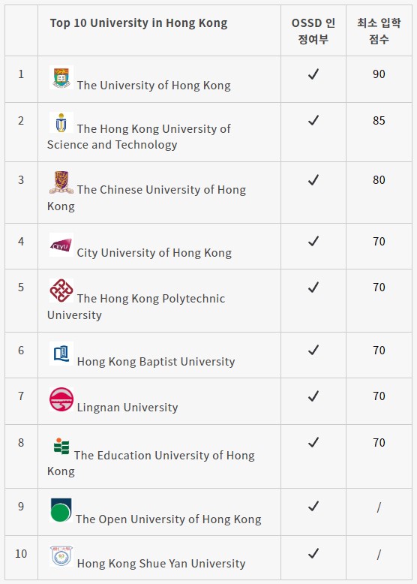Click the Lingnan University round red logo
The image size is (417, 584).
pyautogui.click(x=61, y=399)
